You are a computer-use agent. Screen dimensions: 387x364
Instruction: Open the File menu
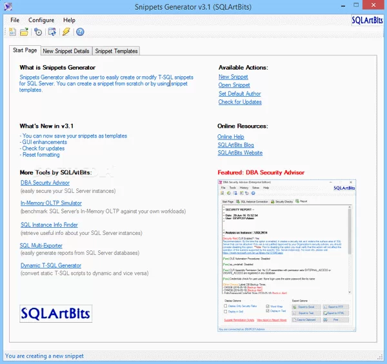coord(15,20)
